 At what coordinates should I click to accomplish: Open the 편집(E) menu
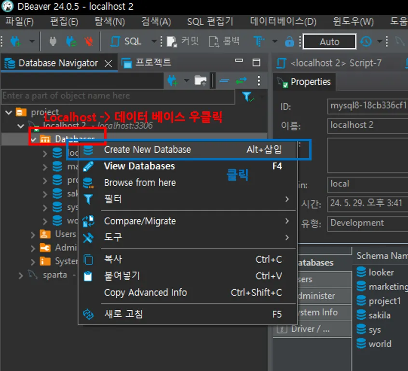pos(64,21)
